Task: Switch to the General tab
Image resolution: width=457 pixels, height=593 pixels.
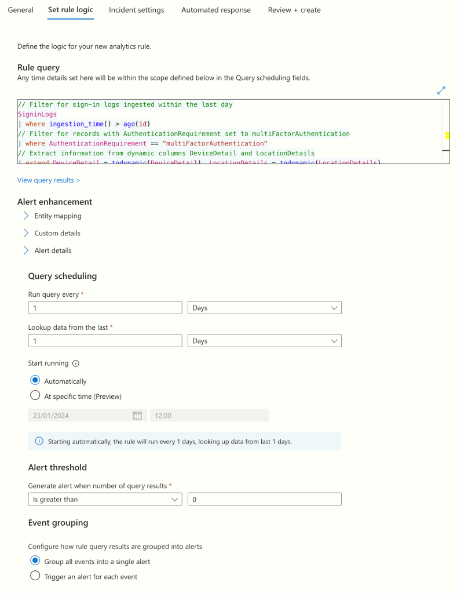Action: point(20,10)
